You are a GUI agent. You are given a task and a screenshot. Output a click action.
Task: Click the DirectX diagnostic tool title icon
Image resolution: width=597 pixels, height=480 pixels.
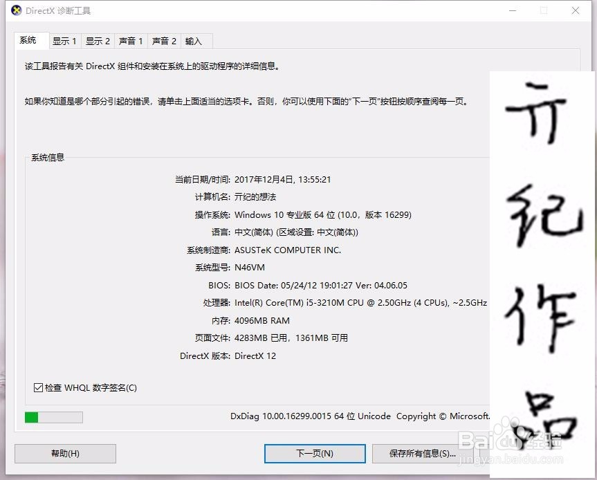click(x=17, y=10)
